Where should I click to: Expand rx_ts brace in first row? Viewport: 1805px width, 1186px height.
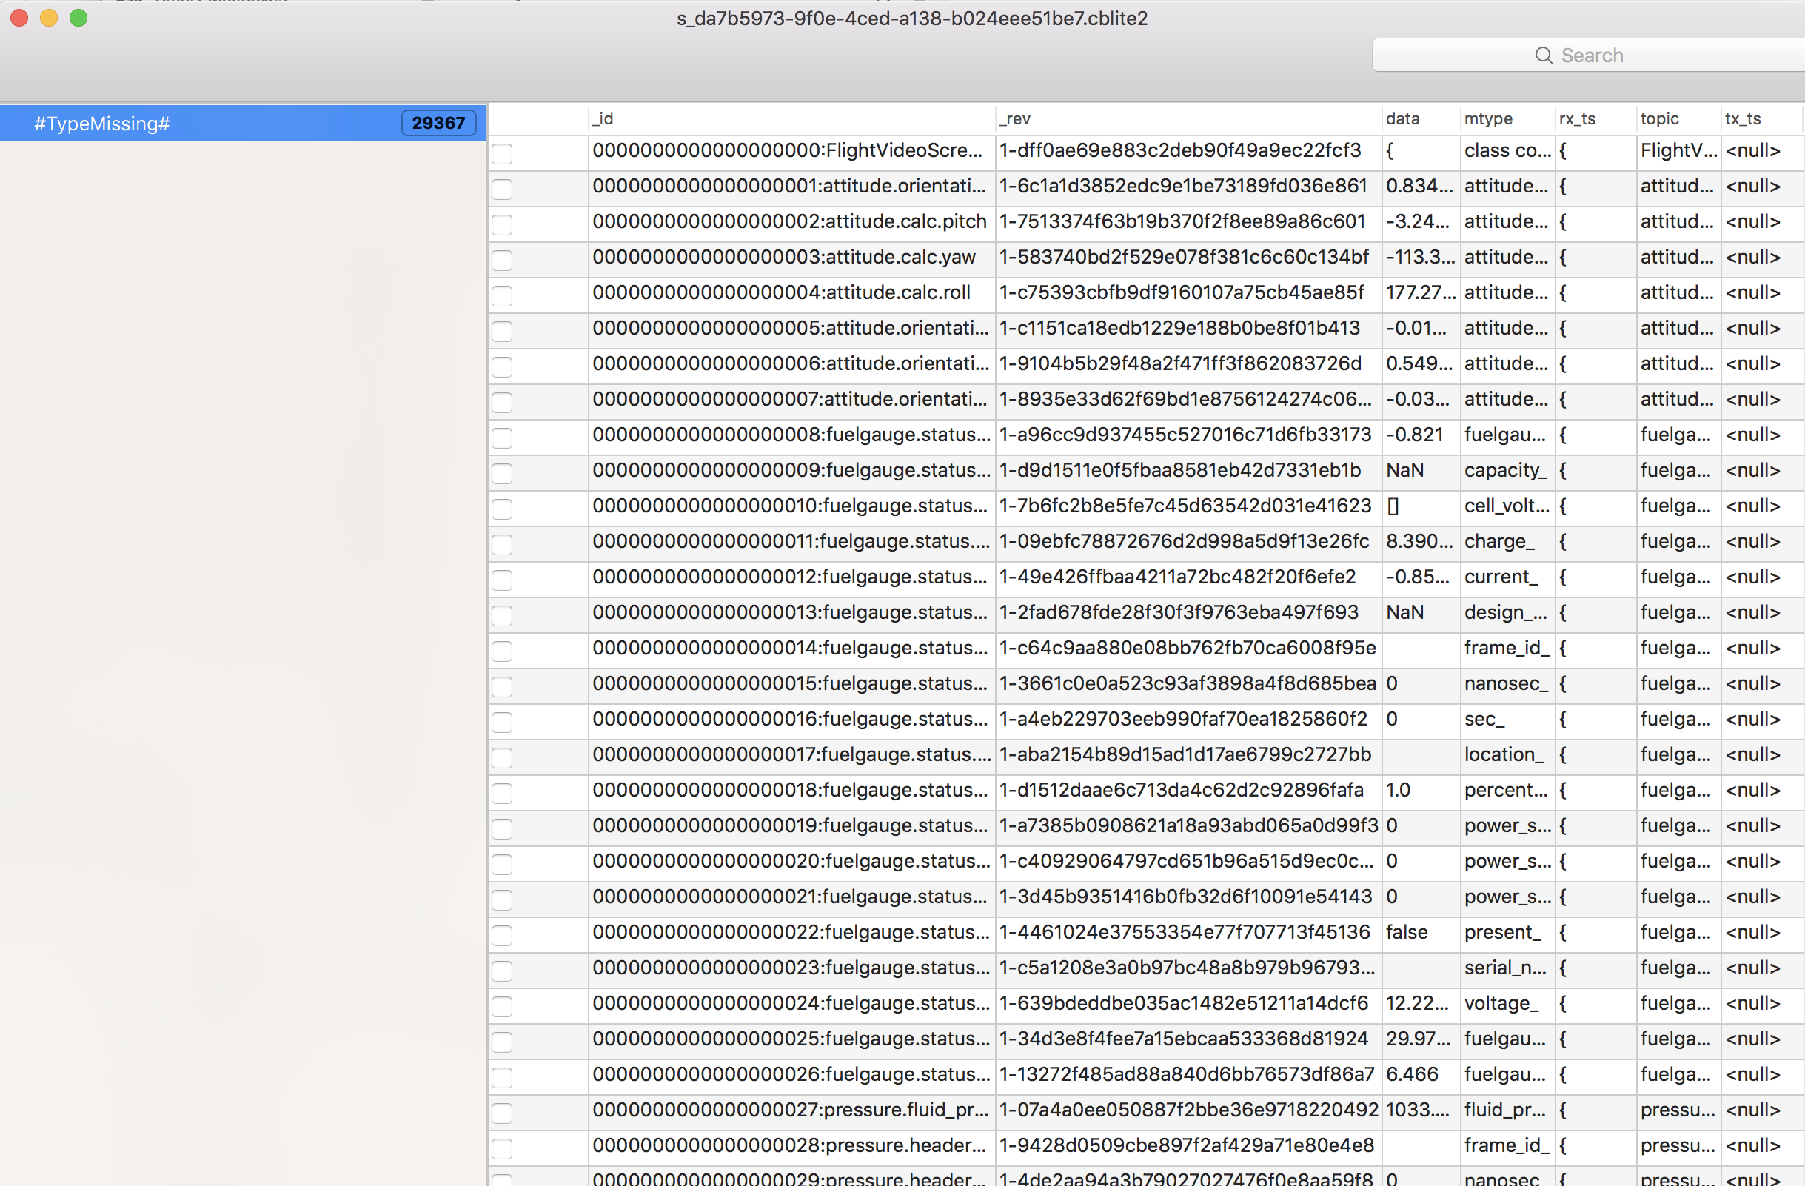pyautogui.click(x=1563, y=151)
